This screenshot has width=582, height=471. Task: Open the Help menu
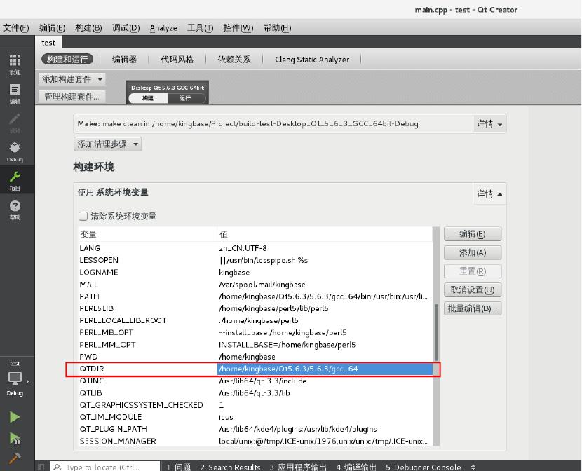point(277,28)
